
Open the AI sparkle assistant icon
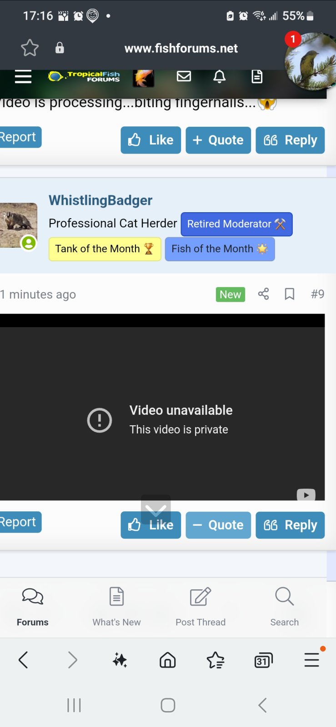(120, 660)
